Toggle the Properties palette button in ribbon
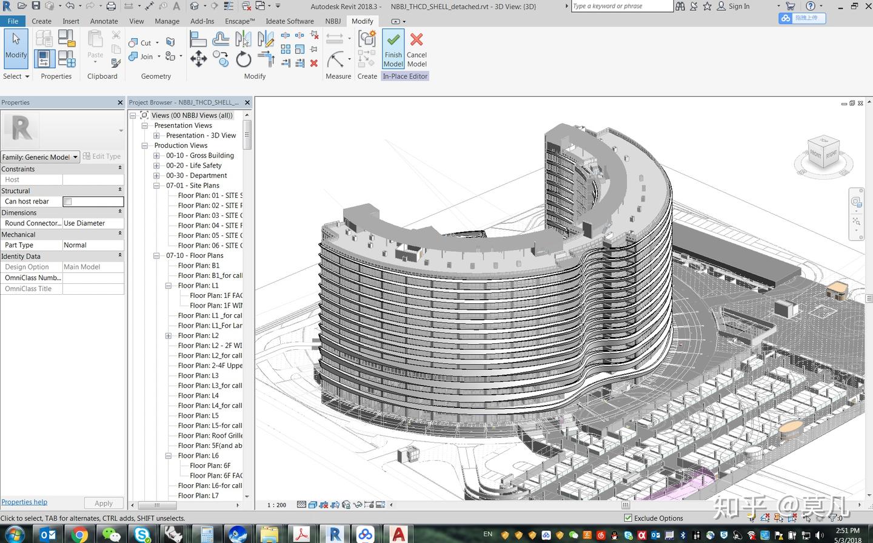Screen dimensions: 873x543 44,59
